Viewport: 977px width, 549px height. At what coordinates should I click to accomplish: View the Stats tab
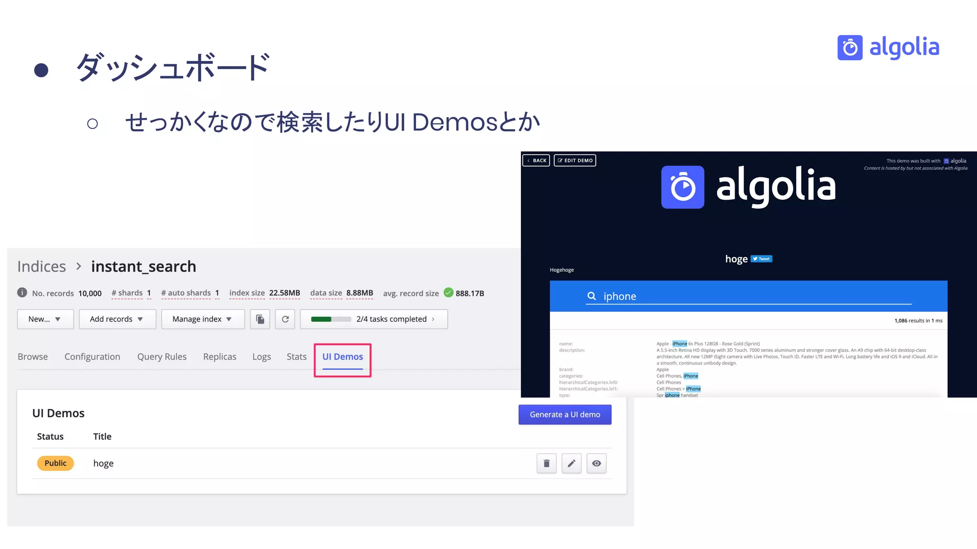(x=297, y=356)
